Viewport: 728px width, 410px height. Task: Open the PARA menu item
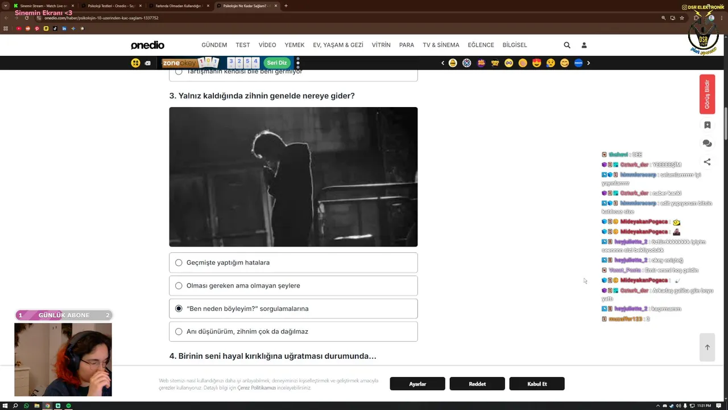tap(407, 45)
